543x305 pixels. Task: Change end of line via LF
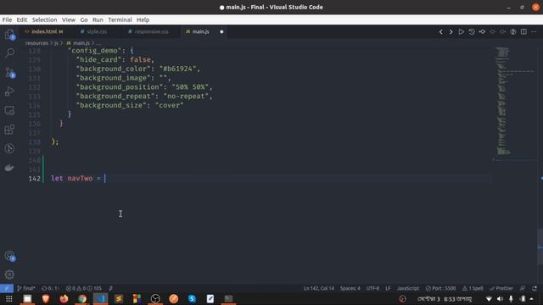[388, 288]
